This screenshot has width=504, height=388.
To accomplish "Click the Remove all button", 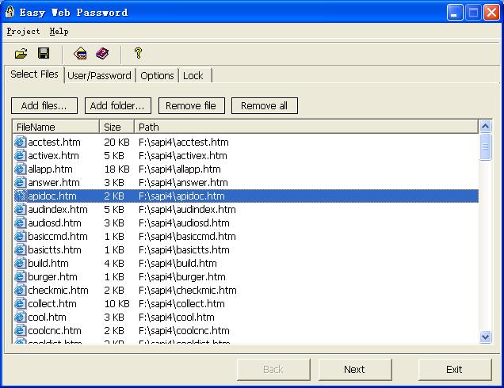I will coord(265,105).
